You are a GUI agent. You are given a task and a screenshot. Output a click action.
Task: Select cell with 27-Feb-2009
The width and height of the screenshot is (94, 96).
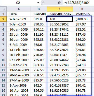19,60
